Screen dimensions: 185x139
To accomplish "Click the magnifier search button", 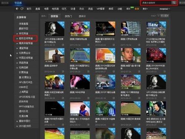I will tap(174, 3).
